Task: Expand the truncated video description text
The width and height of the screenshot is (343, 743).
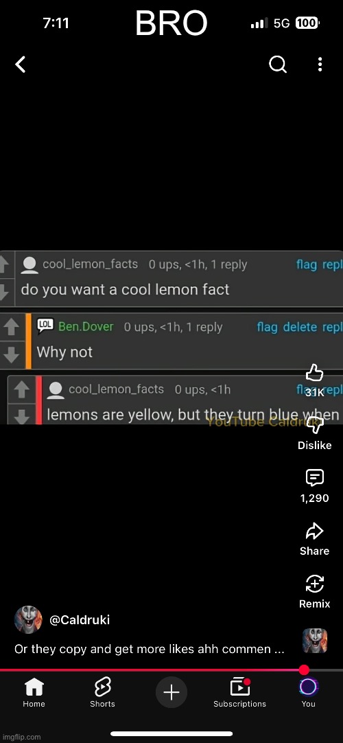Action: [150, 649]
